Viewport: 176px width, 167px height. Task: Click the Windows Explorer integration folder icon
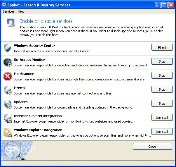(7, 132)
